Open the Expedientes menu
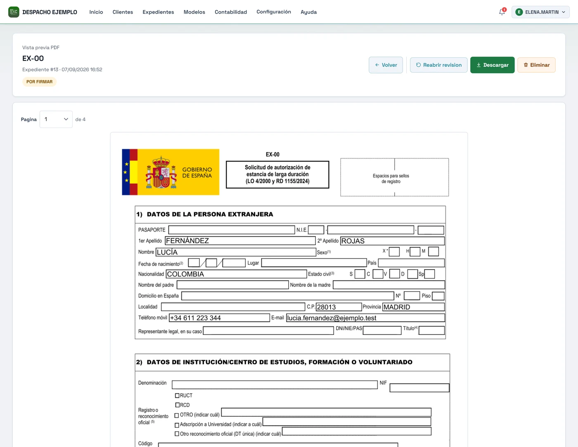The height and width of the screenshot is (447, 578). tap(158, 12)
